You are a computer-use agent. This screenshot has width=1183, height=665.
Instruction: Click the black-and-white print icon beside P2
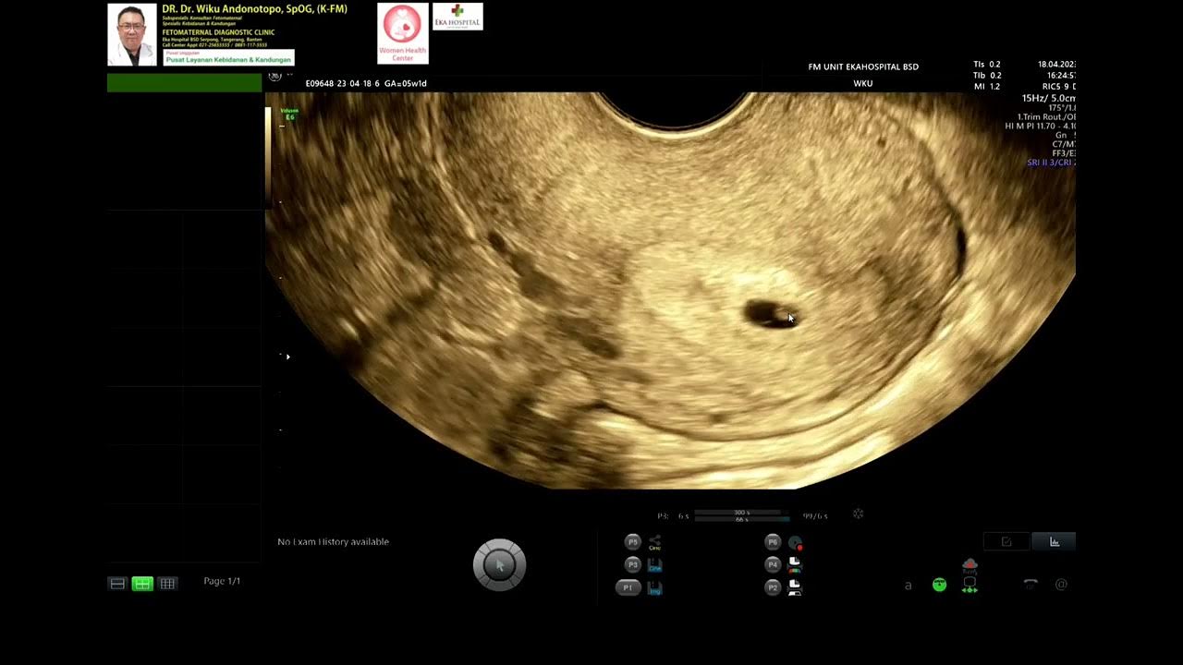pos(794,587)
